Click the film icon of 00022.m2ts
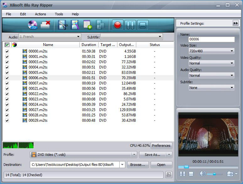The height and width of the screenshot is (184, 243). (x=25, y=94)
